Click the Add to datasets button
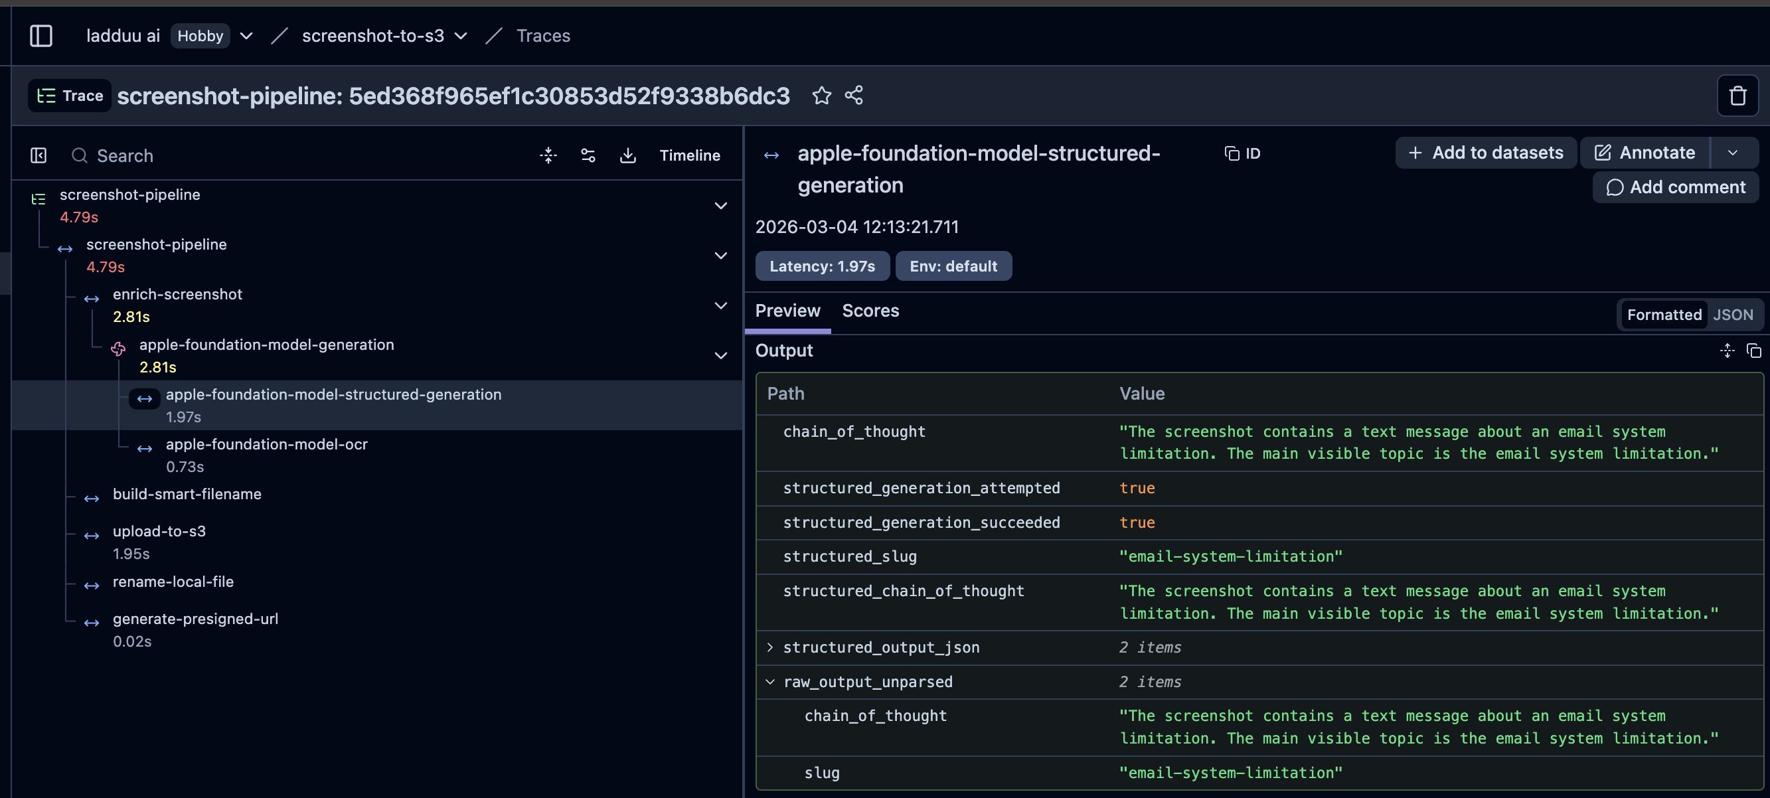Viewport: 1770px width, 798px height. click(x=1486, y=152)
